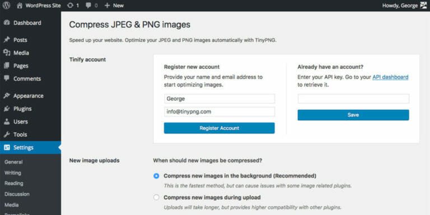Click the Posts pushpin icon

coord(7,40)
